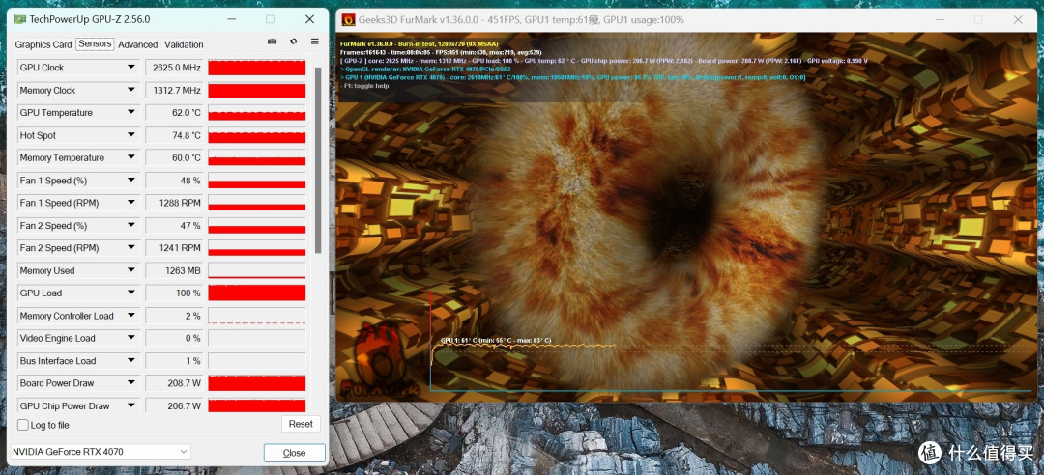Open the Bus Interface Load dropdown
This screenshot has height=475, width=1044.
131,361
